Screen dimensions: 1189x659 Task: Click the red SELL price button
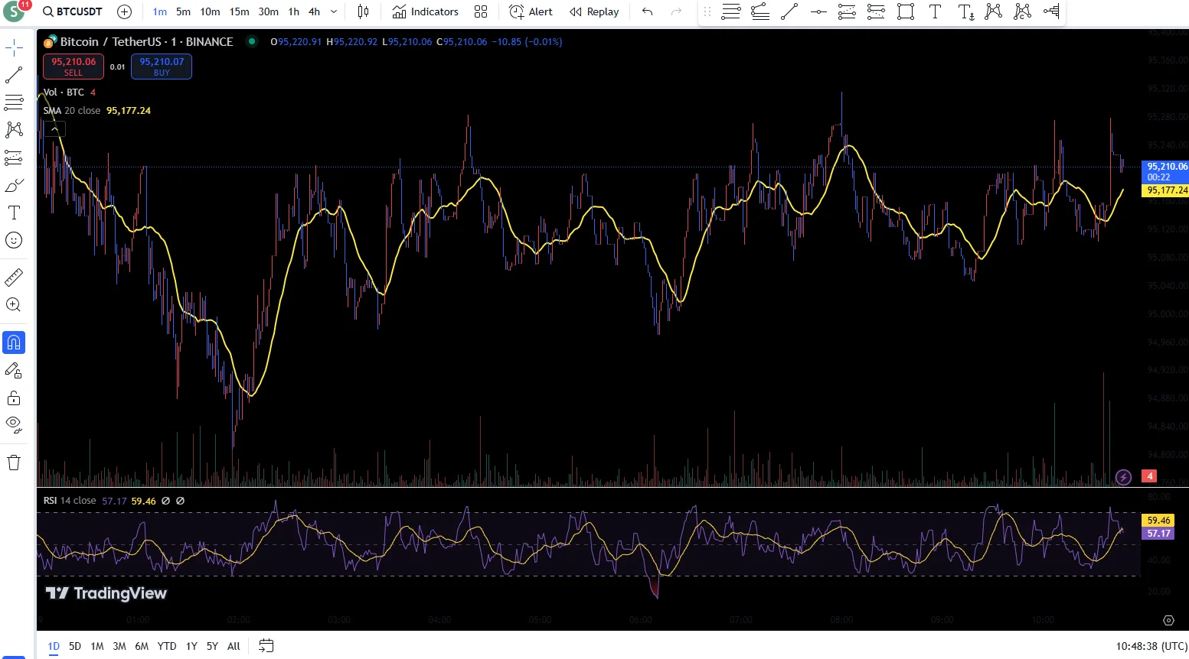pos(73,67)
